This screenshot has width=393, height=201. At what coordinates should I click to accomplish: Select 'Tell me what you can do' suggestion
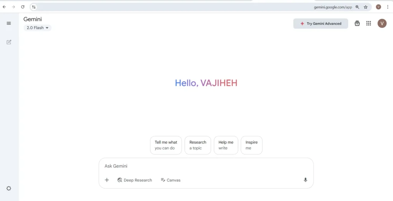click(166, 145)
